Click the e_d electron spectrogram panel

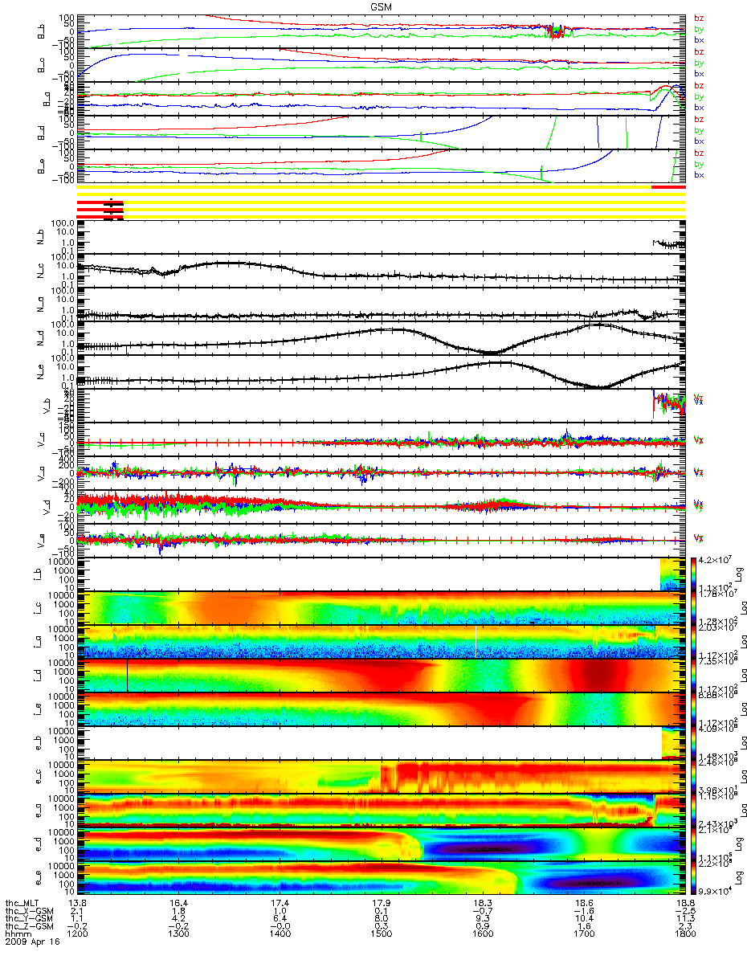381,843
